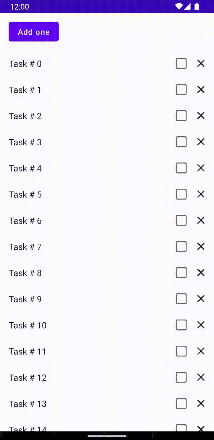Tap the navigation handle at screen bottom
Image resolution: width=214 pixels, height=440 pixels.
[107, 436]
